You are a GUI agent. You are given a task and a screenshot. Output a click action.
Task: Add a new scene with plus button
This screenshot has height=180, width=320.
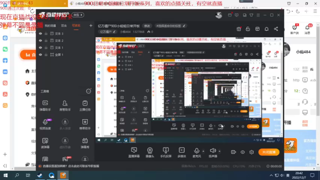pyautogui.click(x=91, y=26)
